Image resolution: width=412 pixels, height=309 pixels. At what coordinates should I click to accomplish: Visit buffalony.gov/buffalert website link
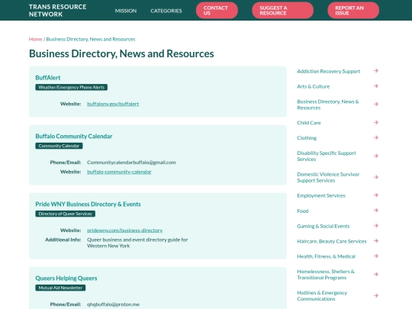(x=113, y=104)
